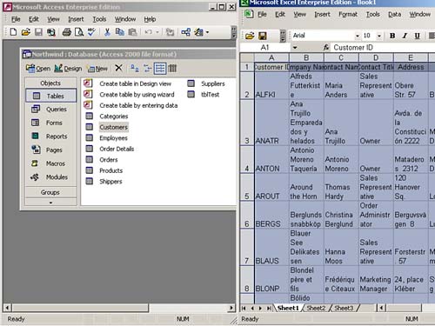Click the New Object icon in Access toolbar
Image resolution: width=435 pixels, height=326 pixels.
point(199,32)
